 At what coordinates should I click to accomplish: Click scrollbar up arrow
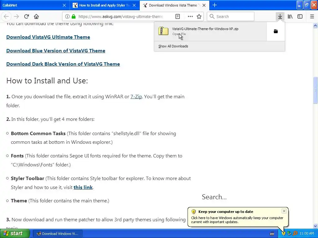(x=315, y=26)
